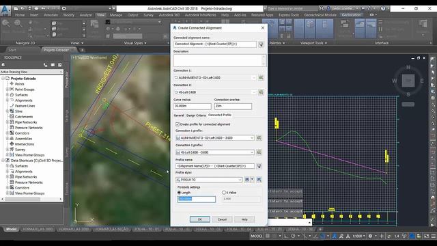Switch to Design Criteria tab
437x246 pixels.
pyautogui.click(x=196, y=115)
